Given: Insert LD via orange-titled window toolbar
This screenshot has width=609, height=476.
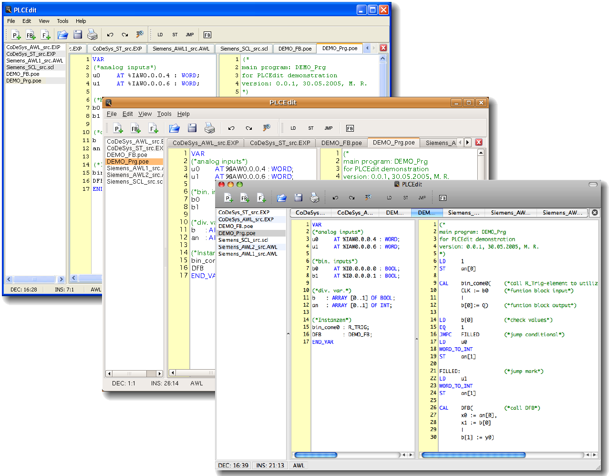Looking at the screenshot, I should [x=293, y=128].
